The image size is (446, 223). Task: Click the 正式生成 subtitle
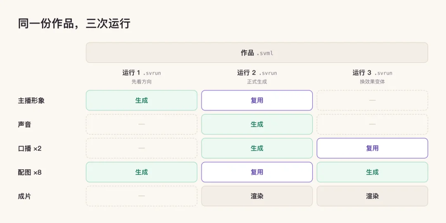coord(257,82)
